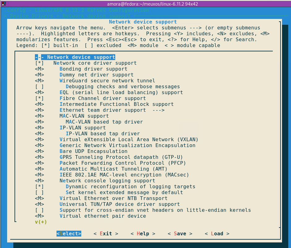Screen dimensions: 291x248
Task: Select Virtual Ethernet over NTB Transport
Action: 113,198
